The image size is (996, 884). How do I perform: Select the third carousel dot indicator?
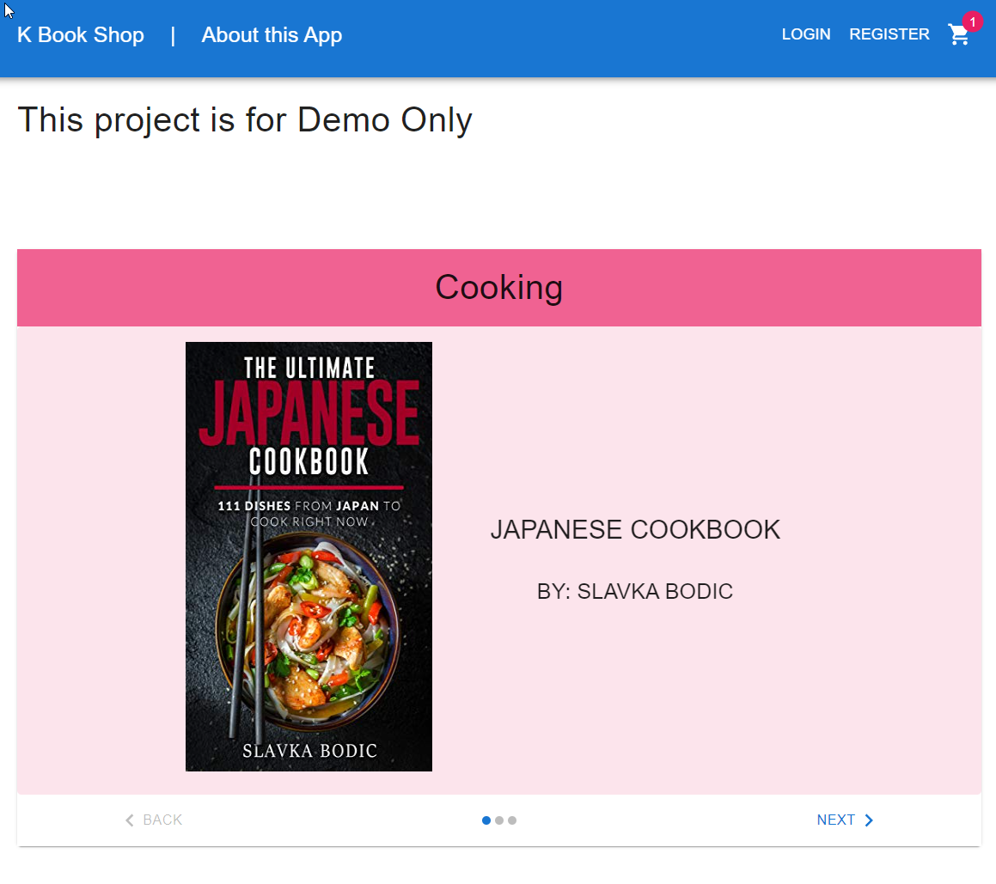coord(512,820)
